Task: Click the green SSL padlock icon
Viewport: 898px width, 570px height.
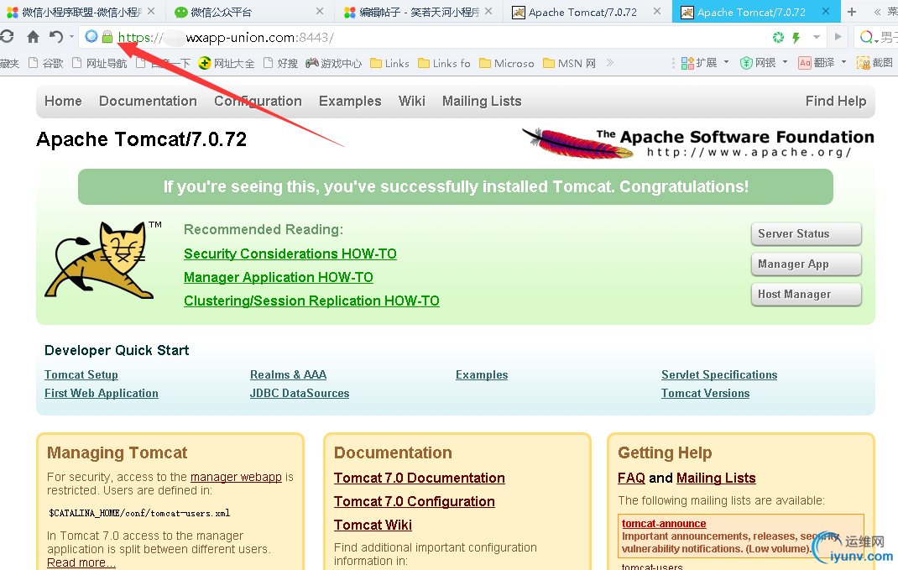Action: pyautogui.click(x=107, y=37)
